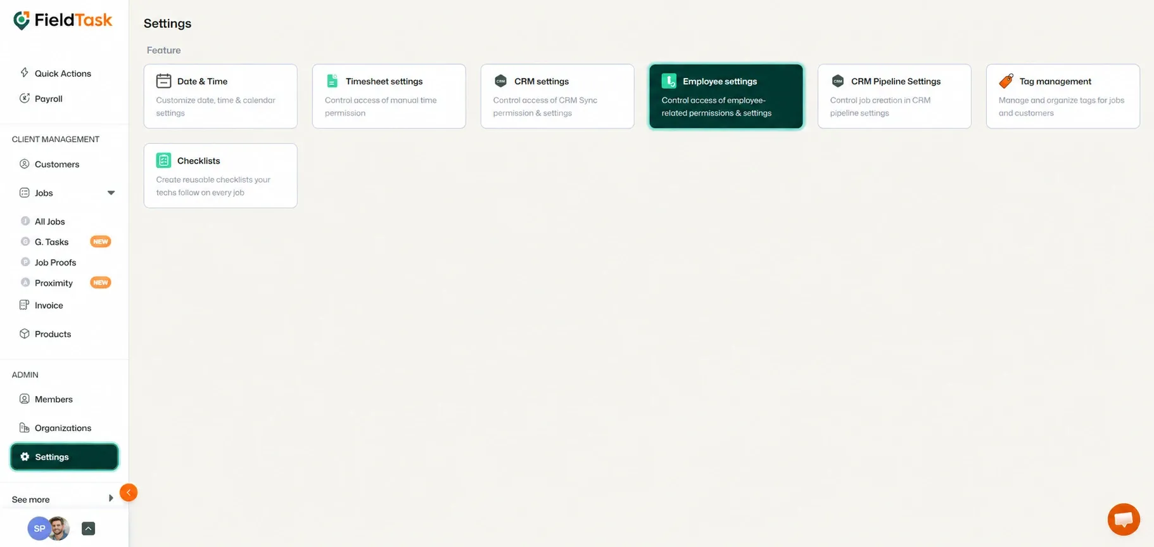Open Proximity menu item
This screenshot has width=1154, height=547.
coord(53,283)
